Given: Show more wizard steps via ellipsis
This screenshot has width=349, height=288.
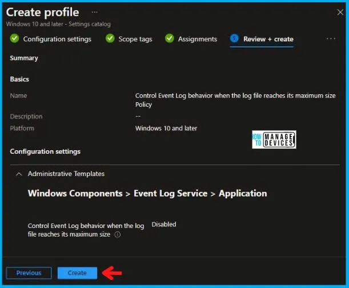Looking at the screenshot, I should [x=331, y=39].
